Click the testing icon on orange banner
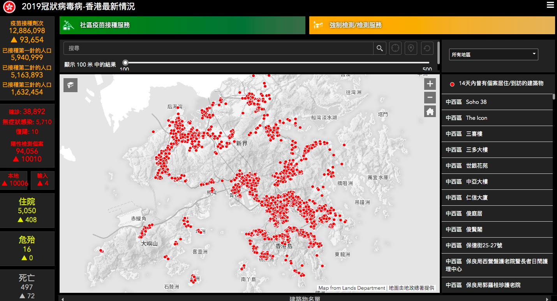 tap(318, 25)
